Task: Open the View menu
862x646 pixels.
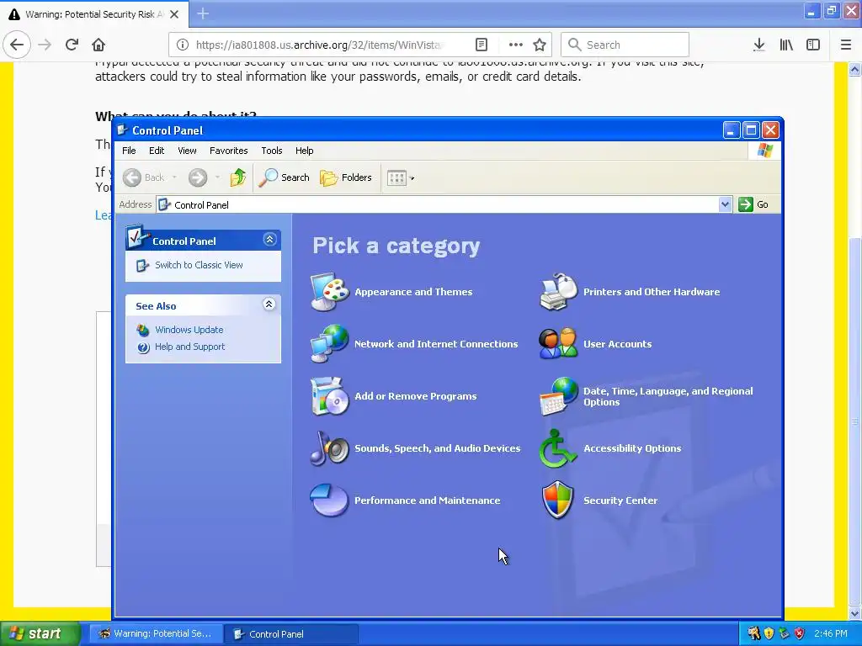Action: (x=187, y=151)
